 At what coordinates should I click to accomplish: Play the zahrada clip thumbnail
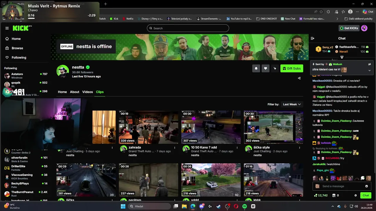pos(148,127)
